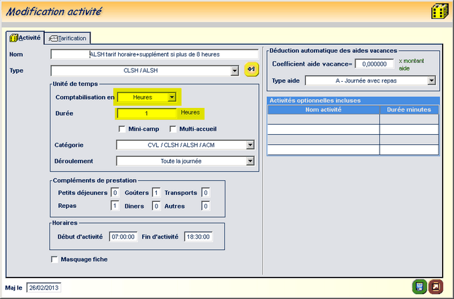The width and height of the screenshot is (454, 299).
Task: Select the Activité tab
Action: coord(25,38)
